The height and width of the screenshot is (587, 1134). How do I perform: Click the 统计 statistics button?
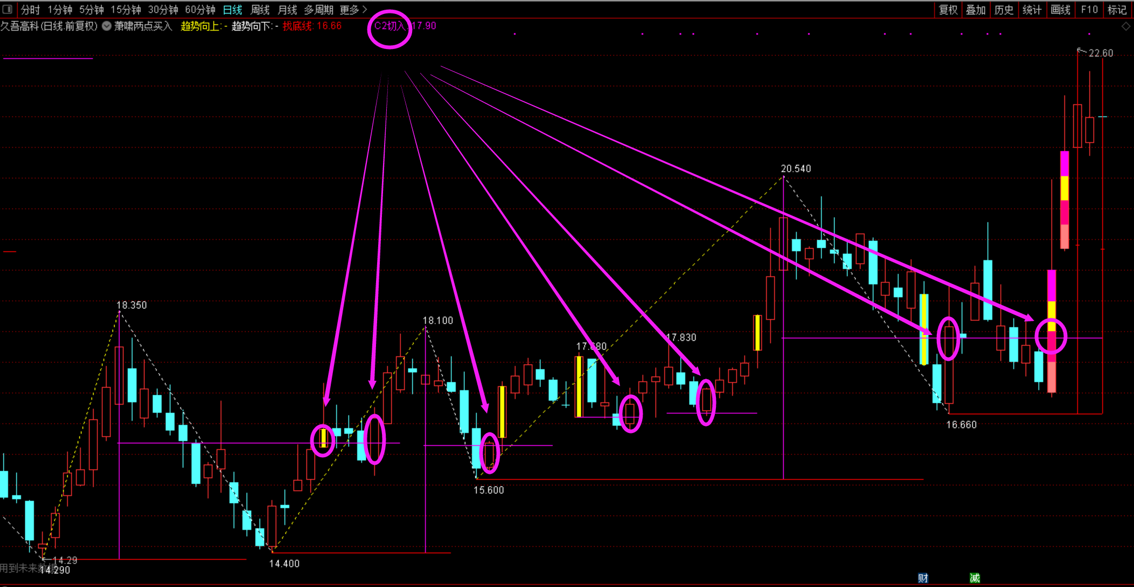click(x=1032, y=10)
